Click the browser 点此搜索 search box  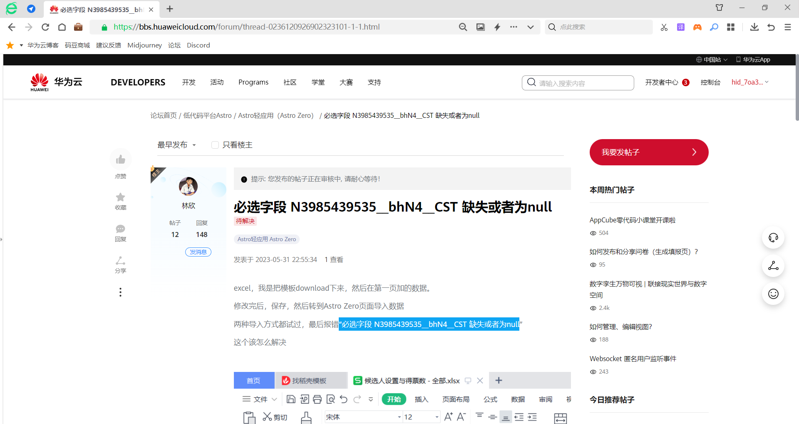pyautogui.click(x=598, y=27)
